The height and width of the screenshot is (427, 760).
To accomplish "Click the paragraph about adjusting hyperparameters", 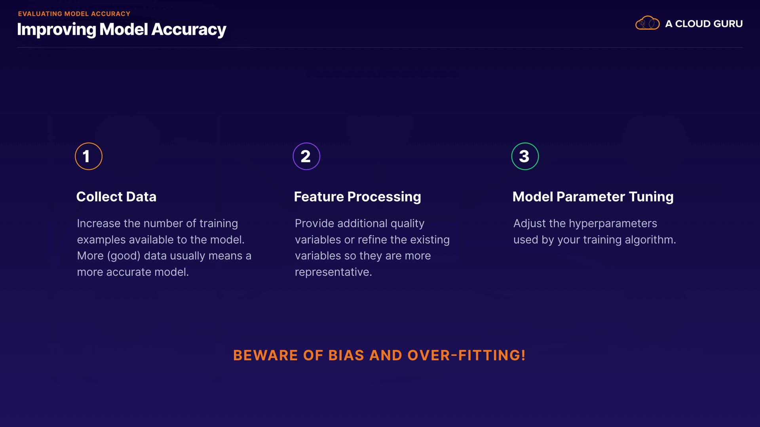I will click(x=595, y=231).
